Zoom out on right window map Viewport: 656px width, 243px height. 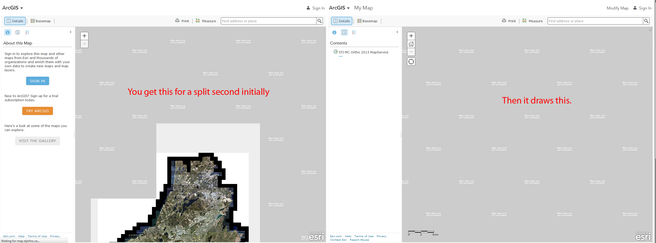411,52
